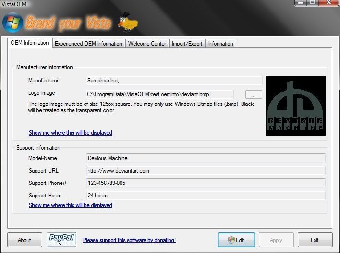Click the Support Phone# field
Image resolution: width=340 pixels, height=253 pixels.
(206, 183)
